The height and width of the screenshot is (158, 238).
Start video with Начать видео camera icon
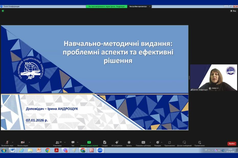[x=23, y=142]
